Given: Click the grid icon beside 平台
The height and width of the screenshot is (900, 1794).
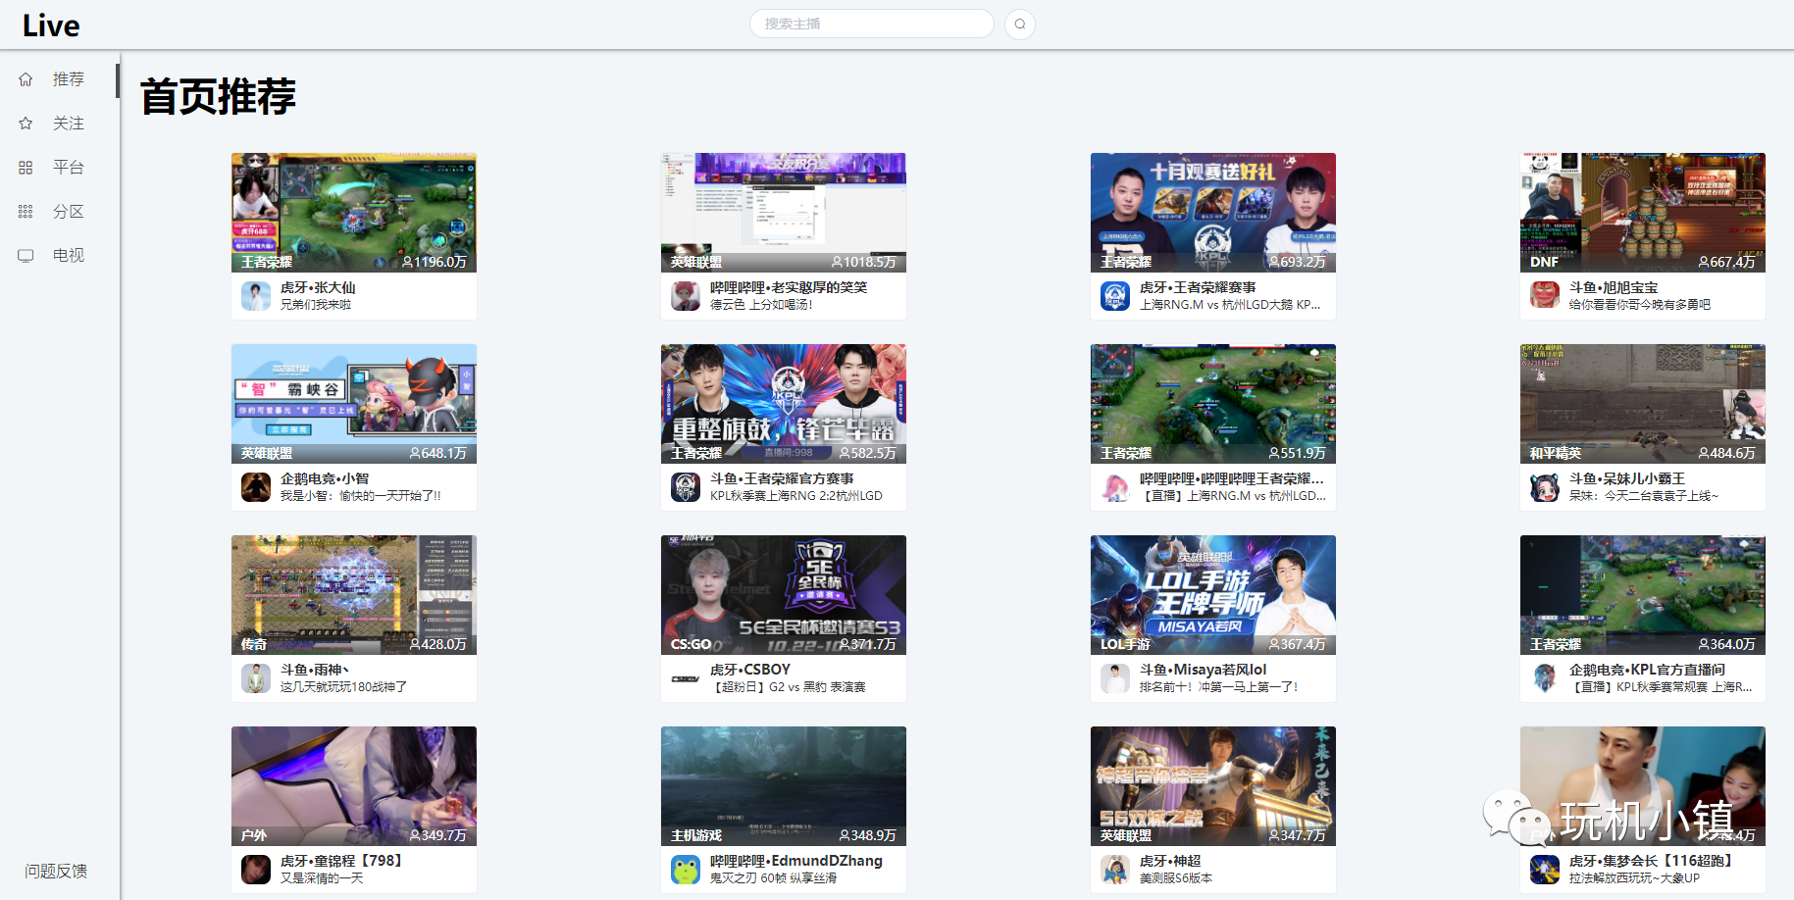Looking at the screenshot, I should point(26,168).
